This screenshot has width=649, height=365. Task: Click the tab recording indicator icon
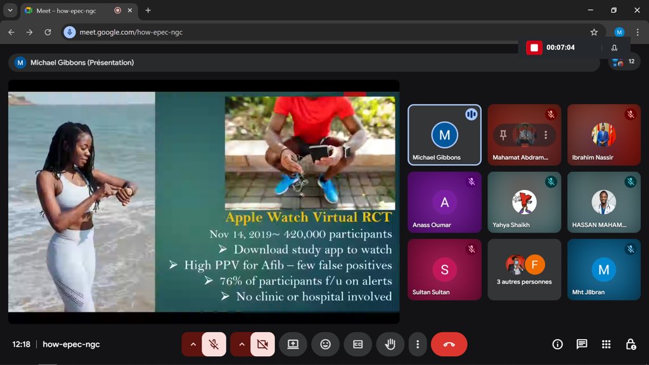click(117, 10)
